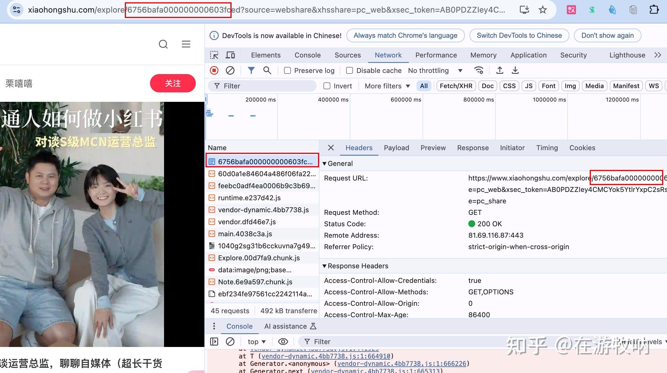Click the record network log icon

214,70
